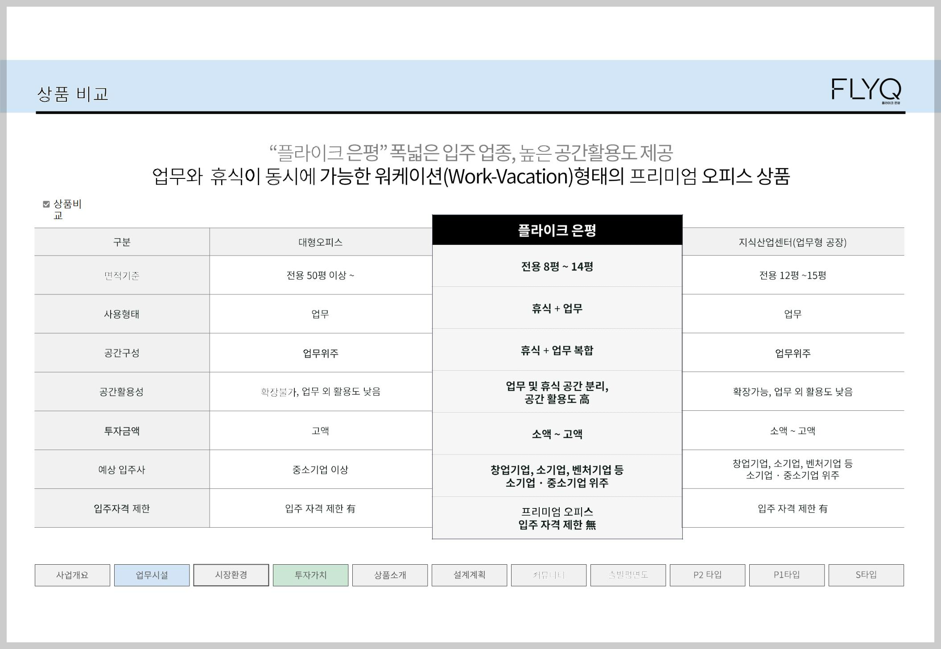Open the S타입 button

pyautogui.click(x=866, y=575)
